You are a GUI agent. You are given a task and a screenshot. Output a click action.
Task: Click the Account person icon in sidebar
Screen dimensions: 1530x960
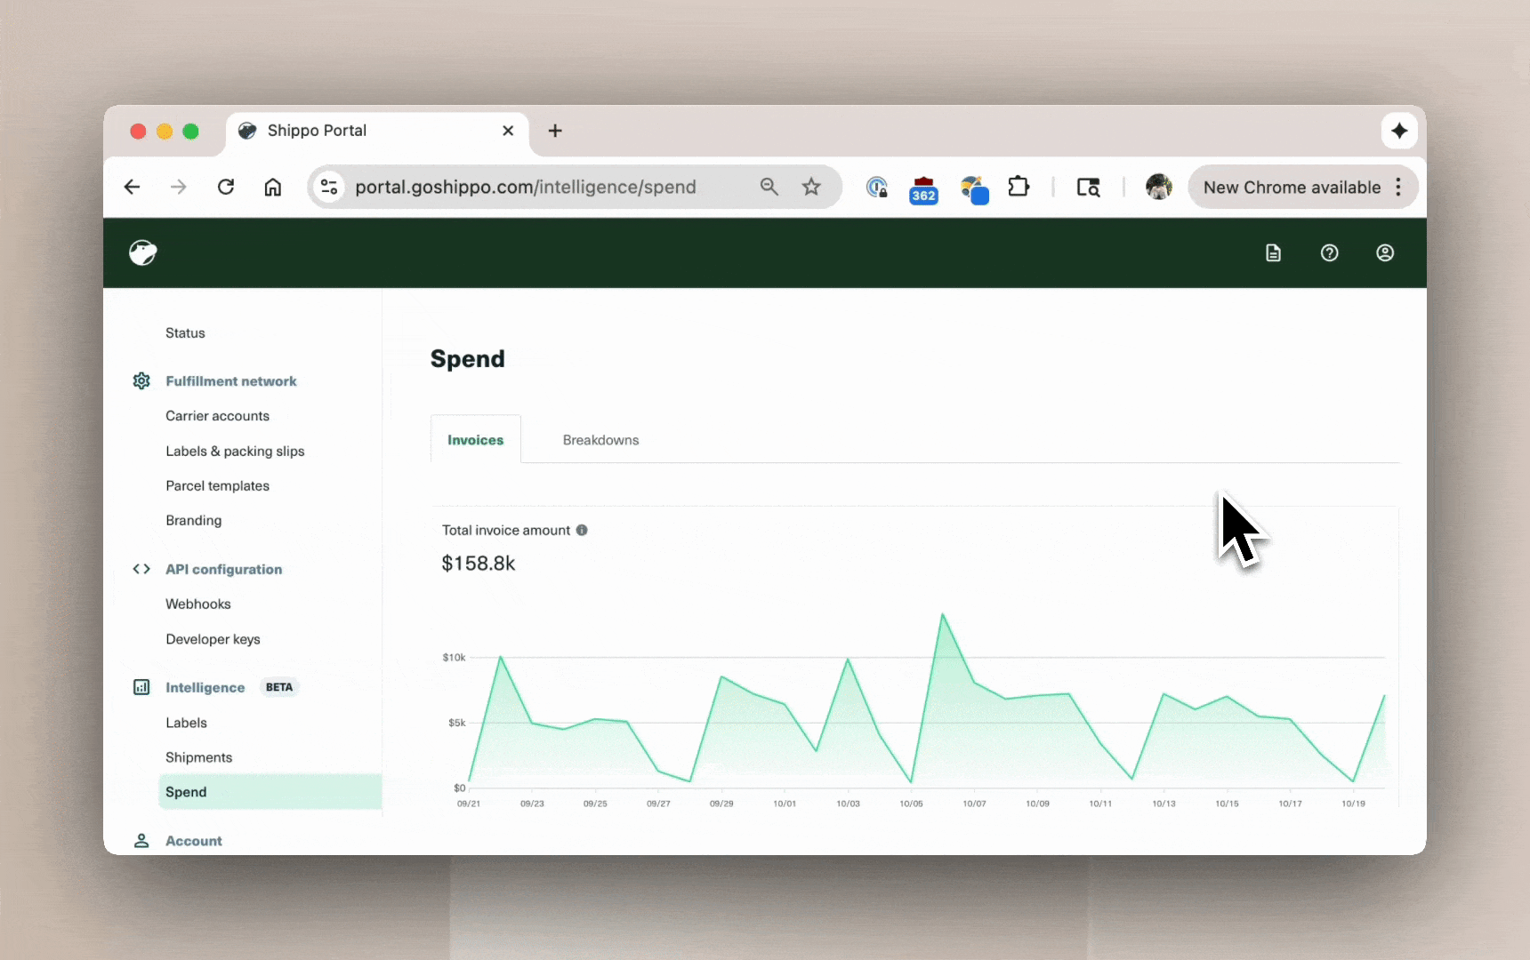[141, 841]
